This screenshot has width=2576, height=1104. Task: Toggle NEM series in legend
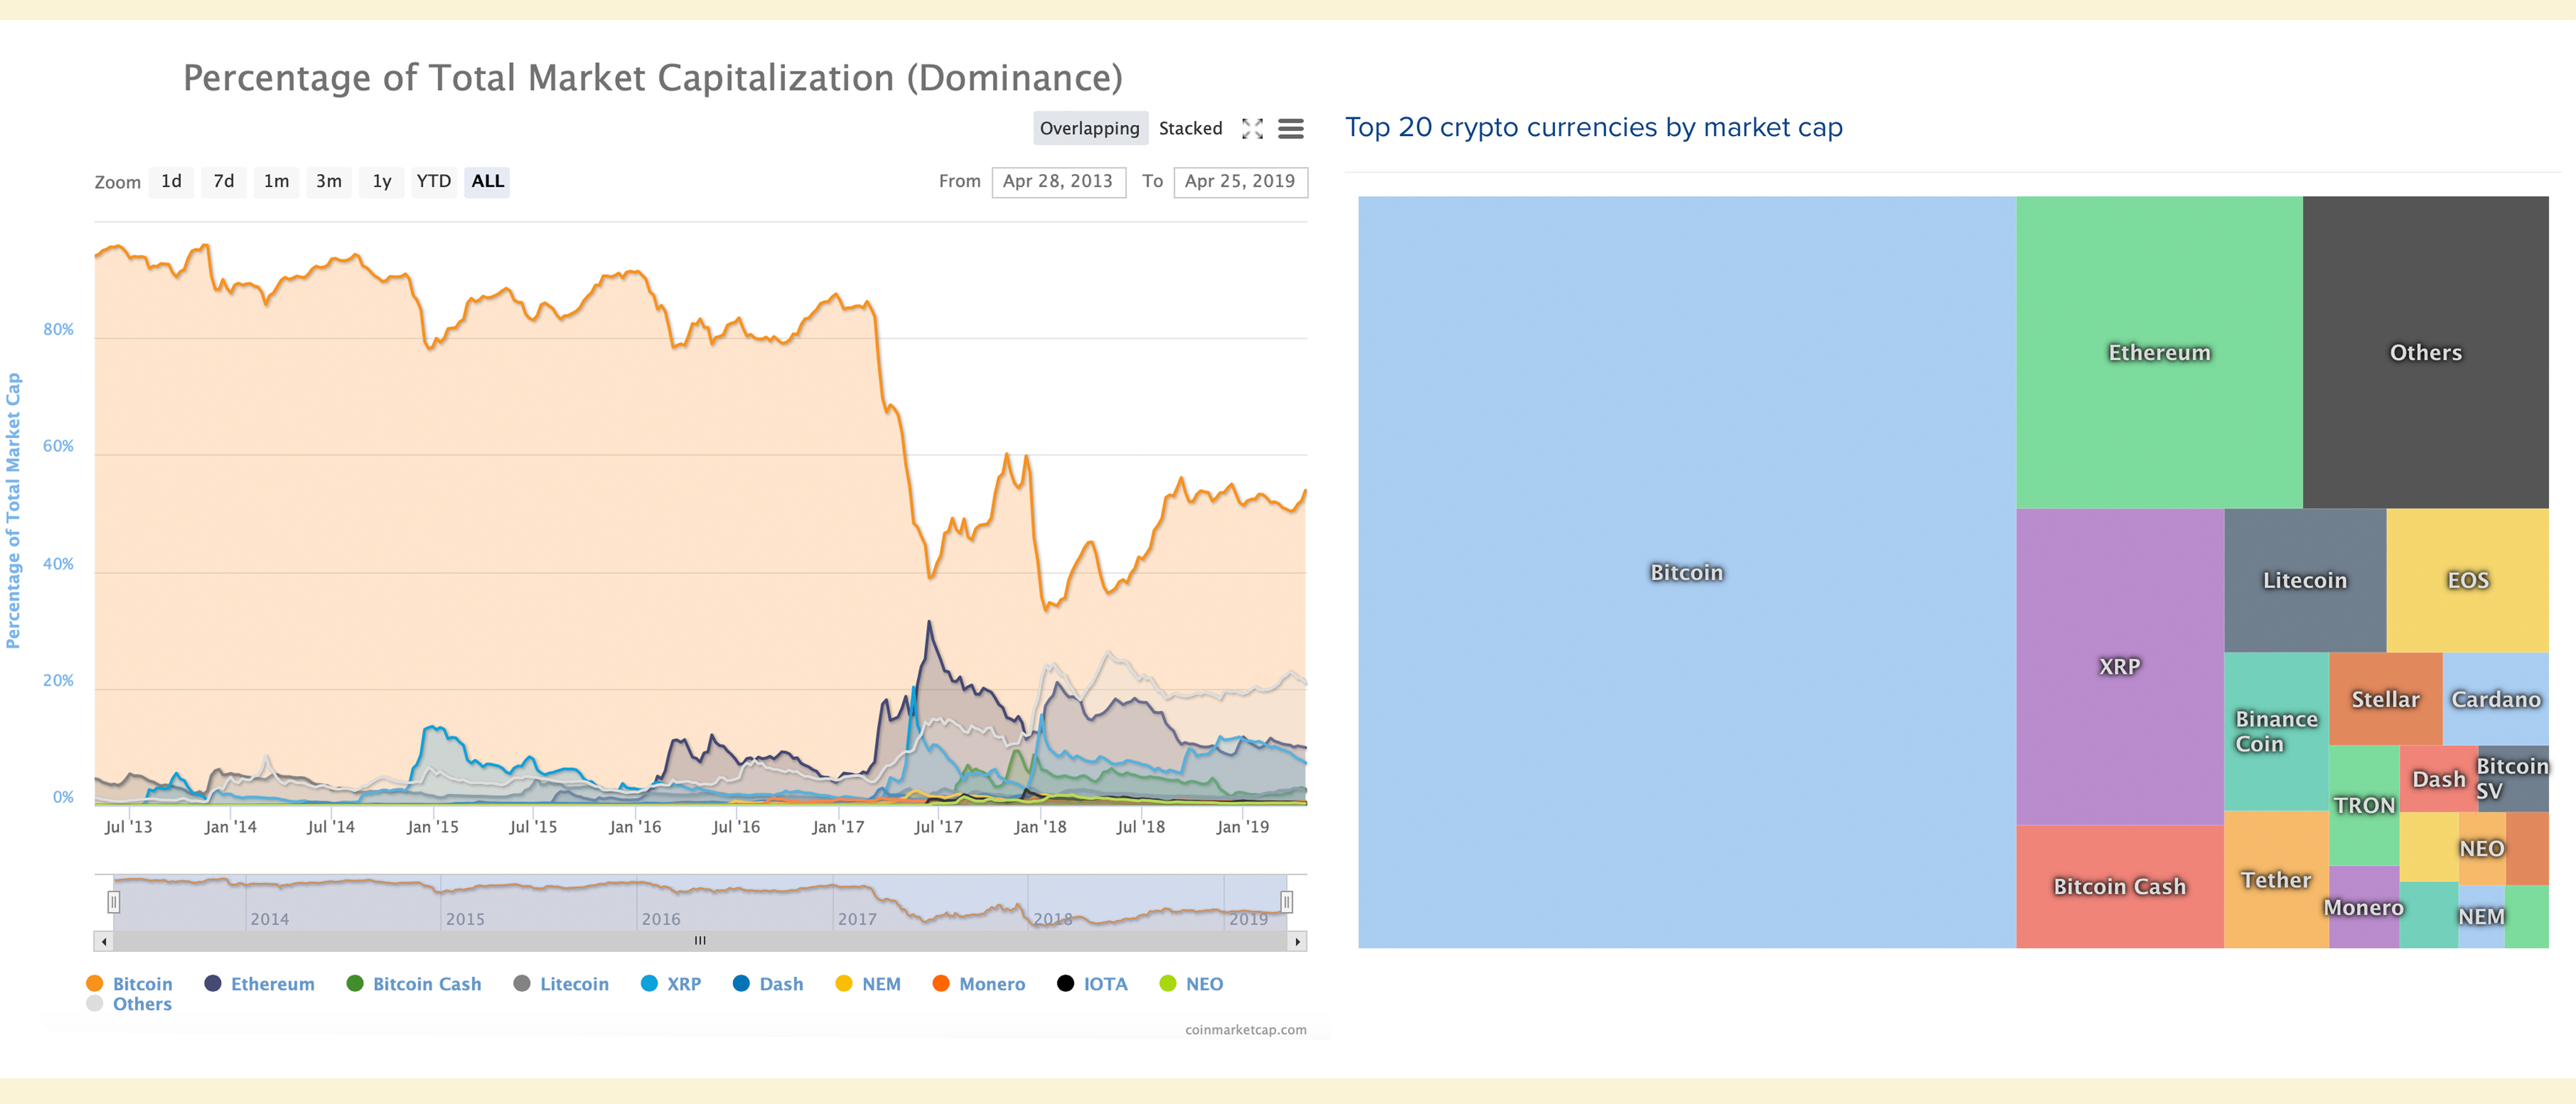868,984
